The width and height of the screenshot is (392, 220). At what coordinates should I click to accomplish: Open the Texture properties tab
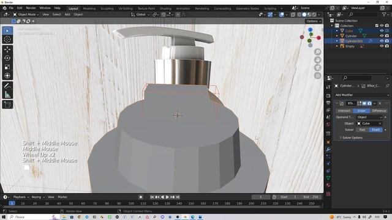(328, 194)
